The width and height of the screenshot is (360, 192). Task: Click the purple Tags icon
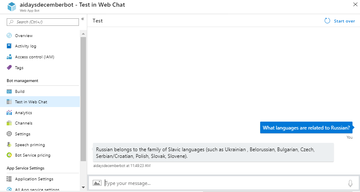tap(9, 67)
